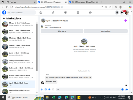
Task: Open tab actions menu icon
Action: coord(3,2)
